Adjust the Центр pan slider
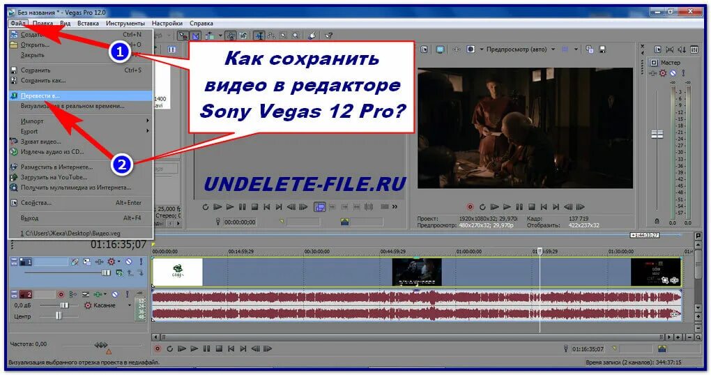Screen dimensions: 711x375 coord(59,316)
